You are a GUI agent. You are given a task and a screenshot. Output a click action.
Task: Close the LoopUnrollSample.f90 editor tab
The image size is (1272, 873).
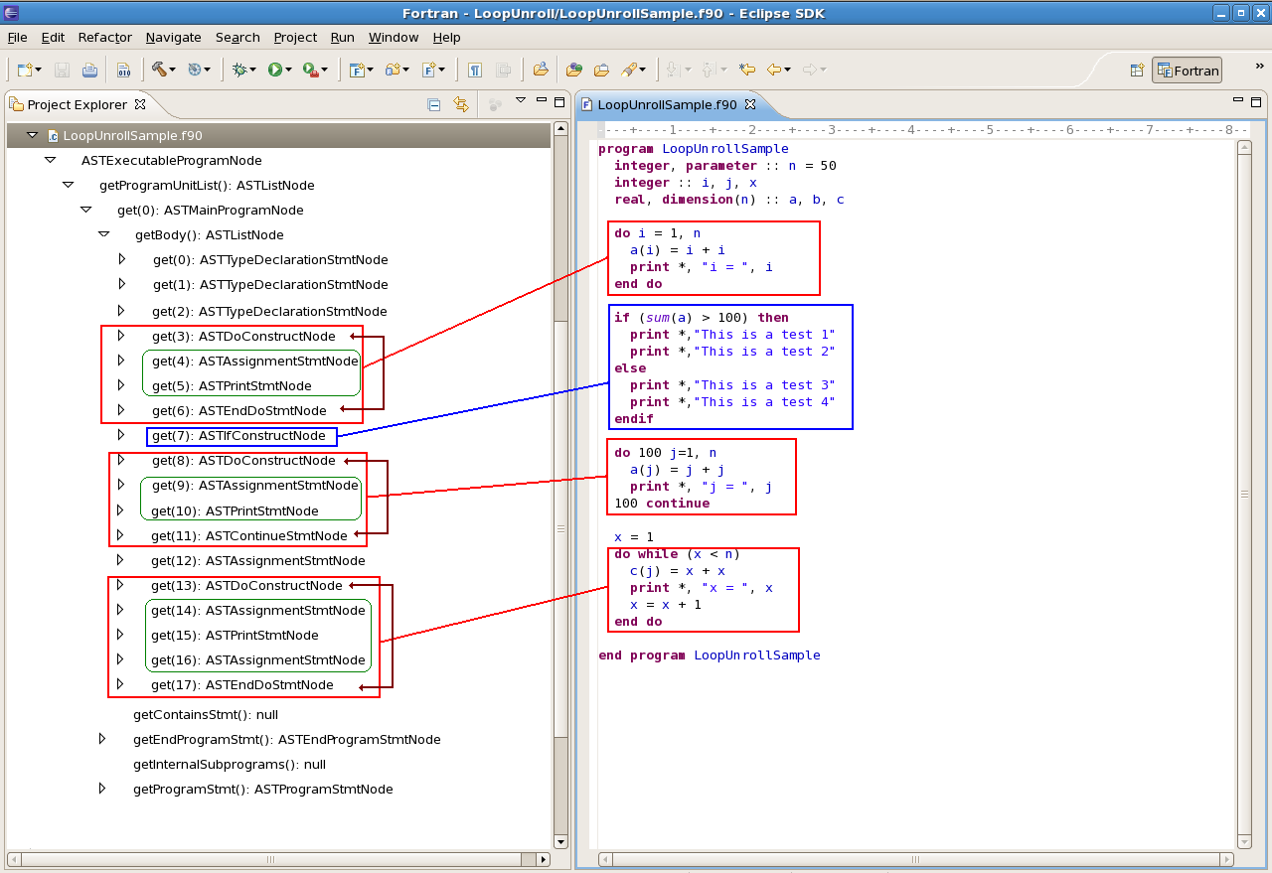click(750, 104)
